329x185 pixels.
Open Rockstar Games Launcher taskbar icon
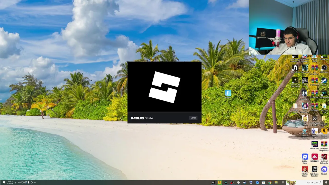[220, 182]
